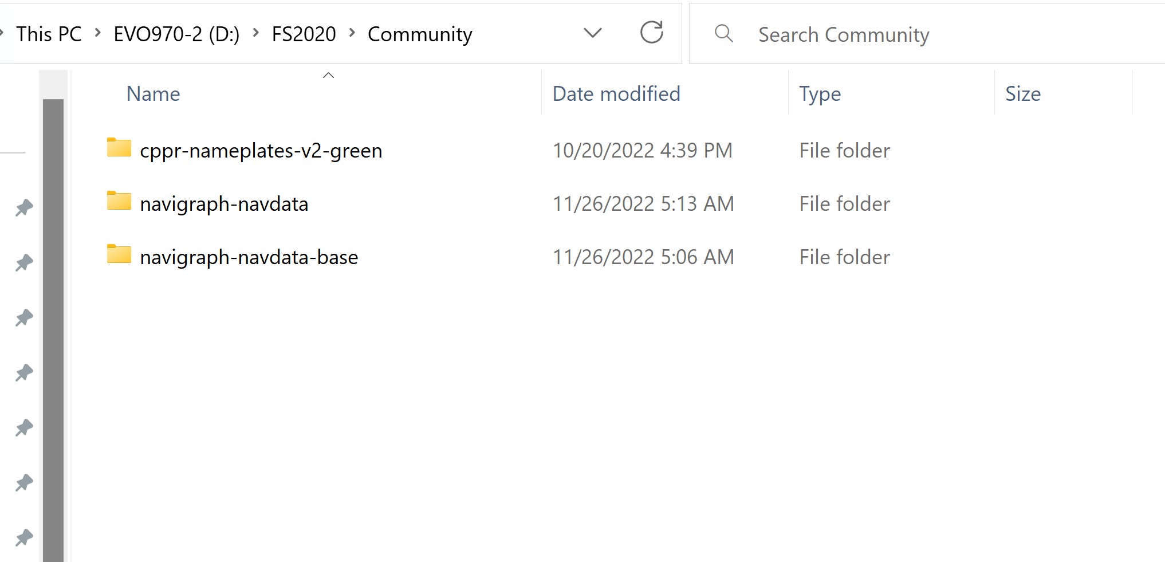Go to the EVO970-2 (D:) breadcrumb

click(176, 34)
